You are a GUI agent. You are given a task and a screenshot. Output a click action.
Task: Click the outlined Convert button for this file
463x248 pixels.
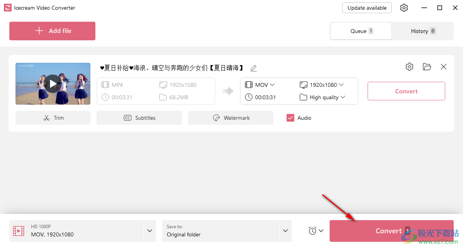[x=406, y=91]
